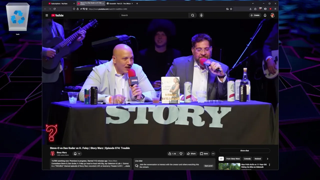Viewport: 320px width, 180px height.
Task: Reload the page in browser
Action: 54,9
